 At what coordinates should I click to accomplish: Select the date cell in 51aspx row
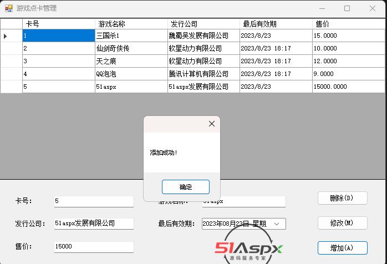[276, 87]
